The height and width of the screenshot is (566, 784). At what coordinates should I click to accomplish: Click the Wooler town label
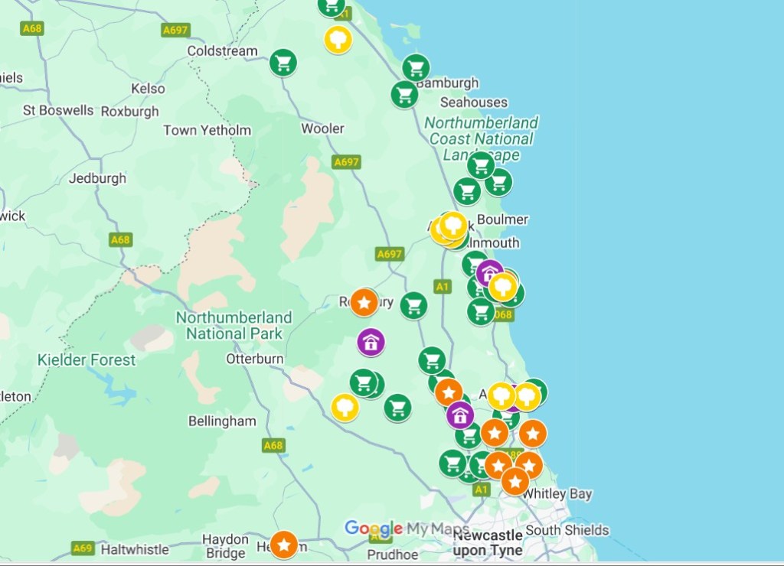(x=322, y=128)
